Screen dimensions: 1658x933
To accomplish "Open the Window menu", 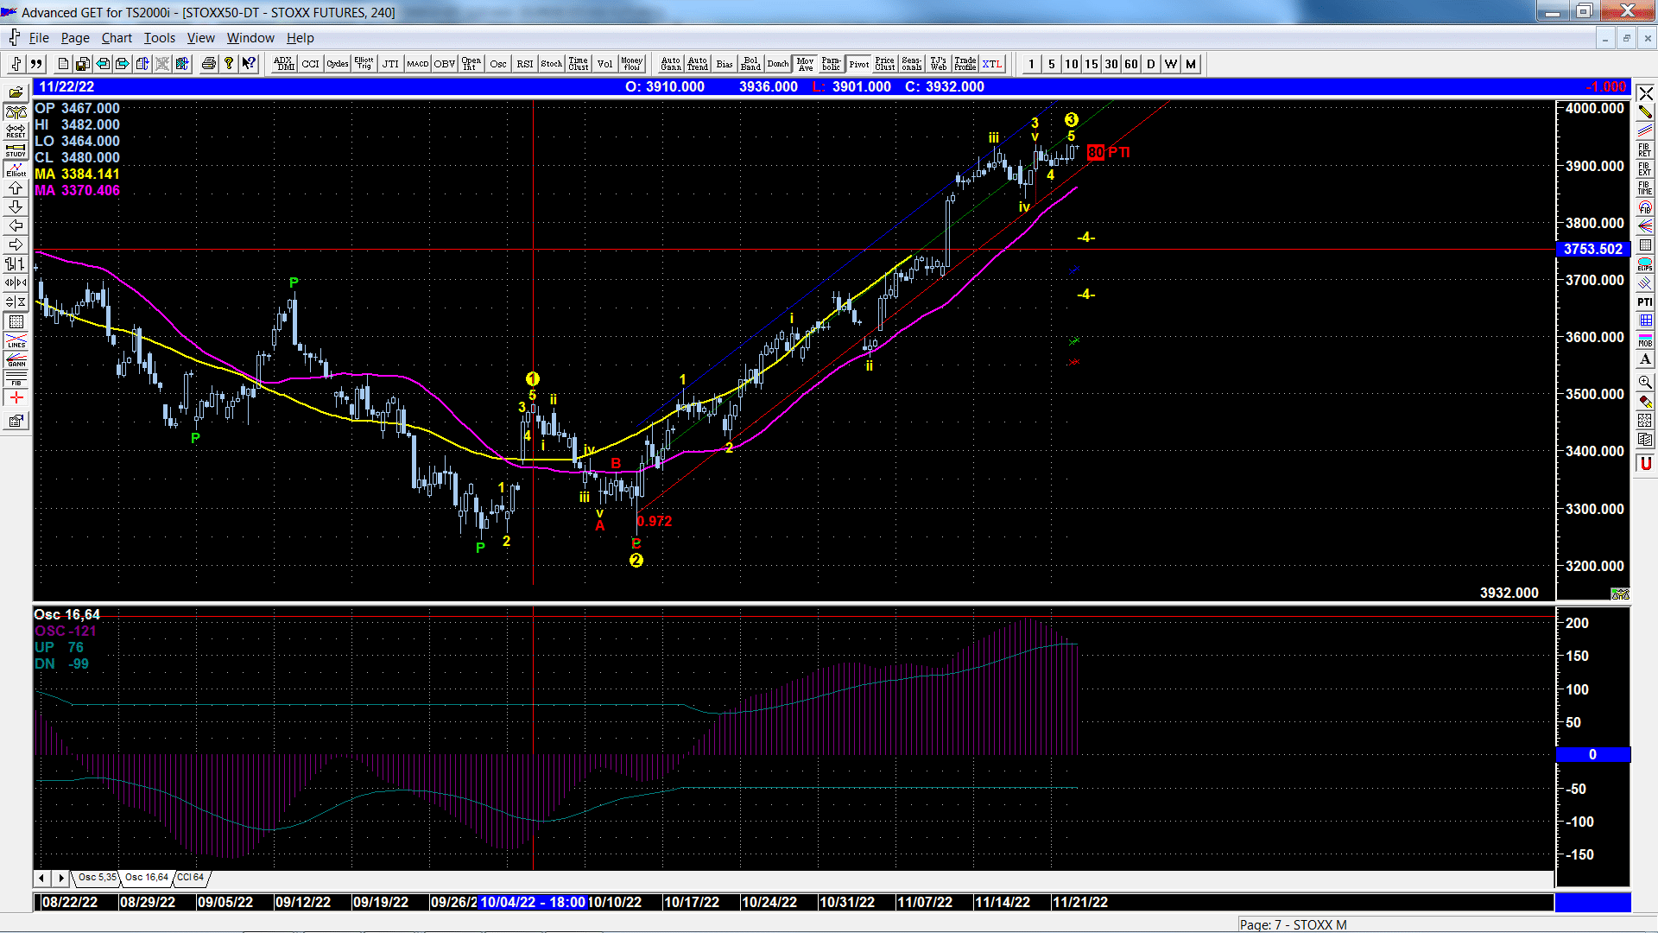I will pos(250,38).
